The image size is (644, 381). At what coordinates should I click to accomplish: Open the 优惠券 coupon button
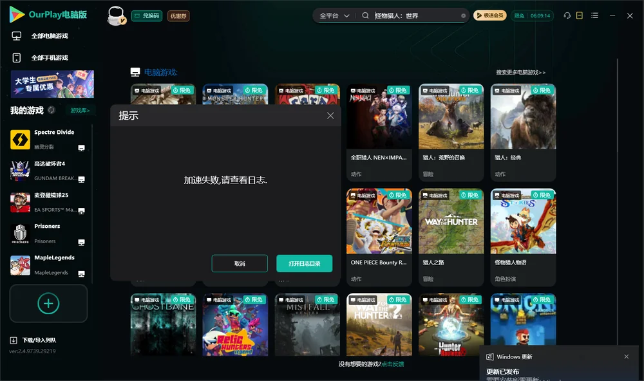178,15
